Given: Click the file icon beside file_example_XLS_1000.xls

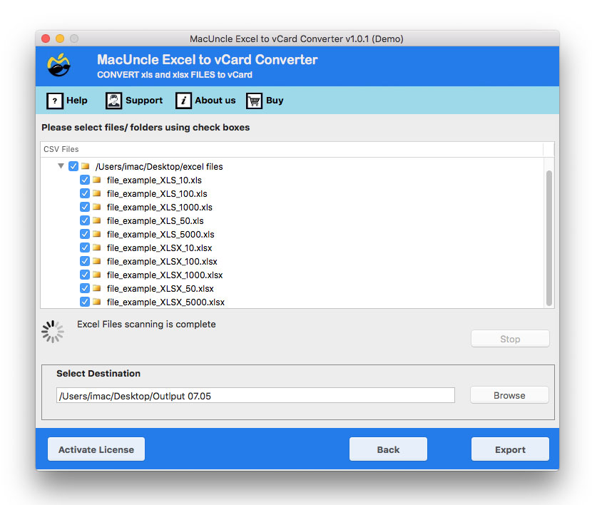Looking at the screenshot, I should 96,207.
